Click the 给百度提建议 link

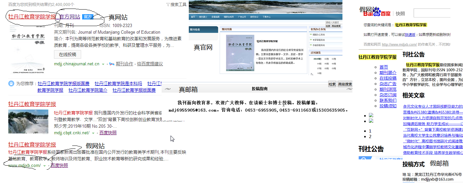[x=150, y=64]
